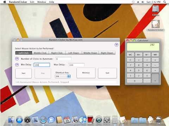Click the Max Delay input field
Viewport: 169px width, 126px height.
[x=76, y=65]
